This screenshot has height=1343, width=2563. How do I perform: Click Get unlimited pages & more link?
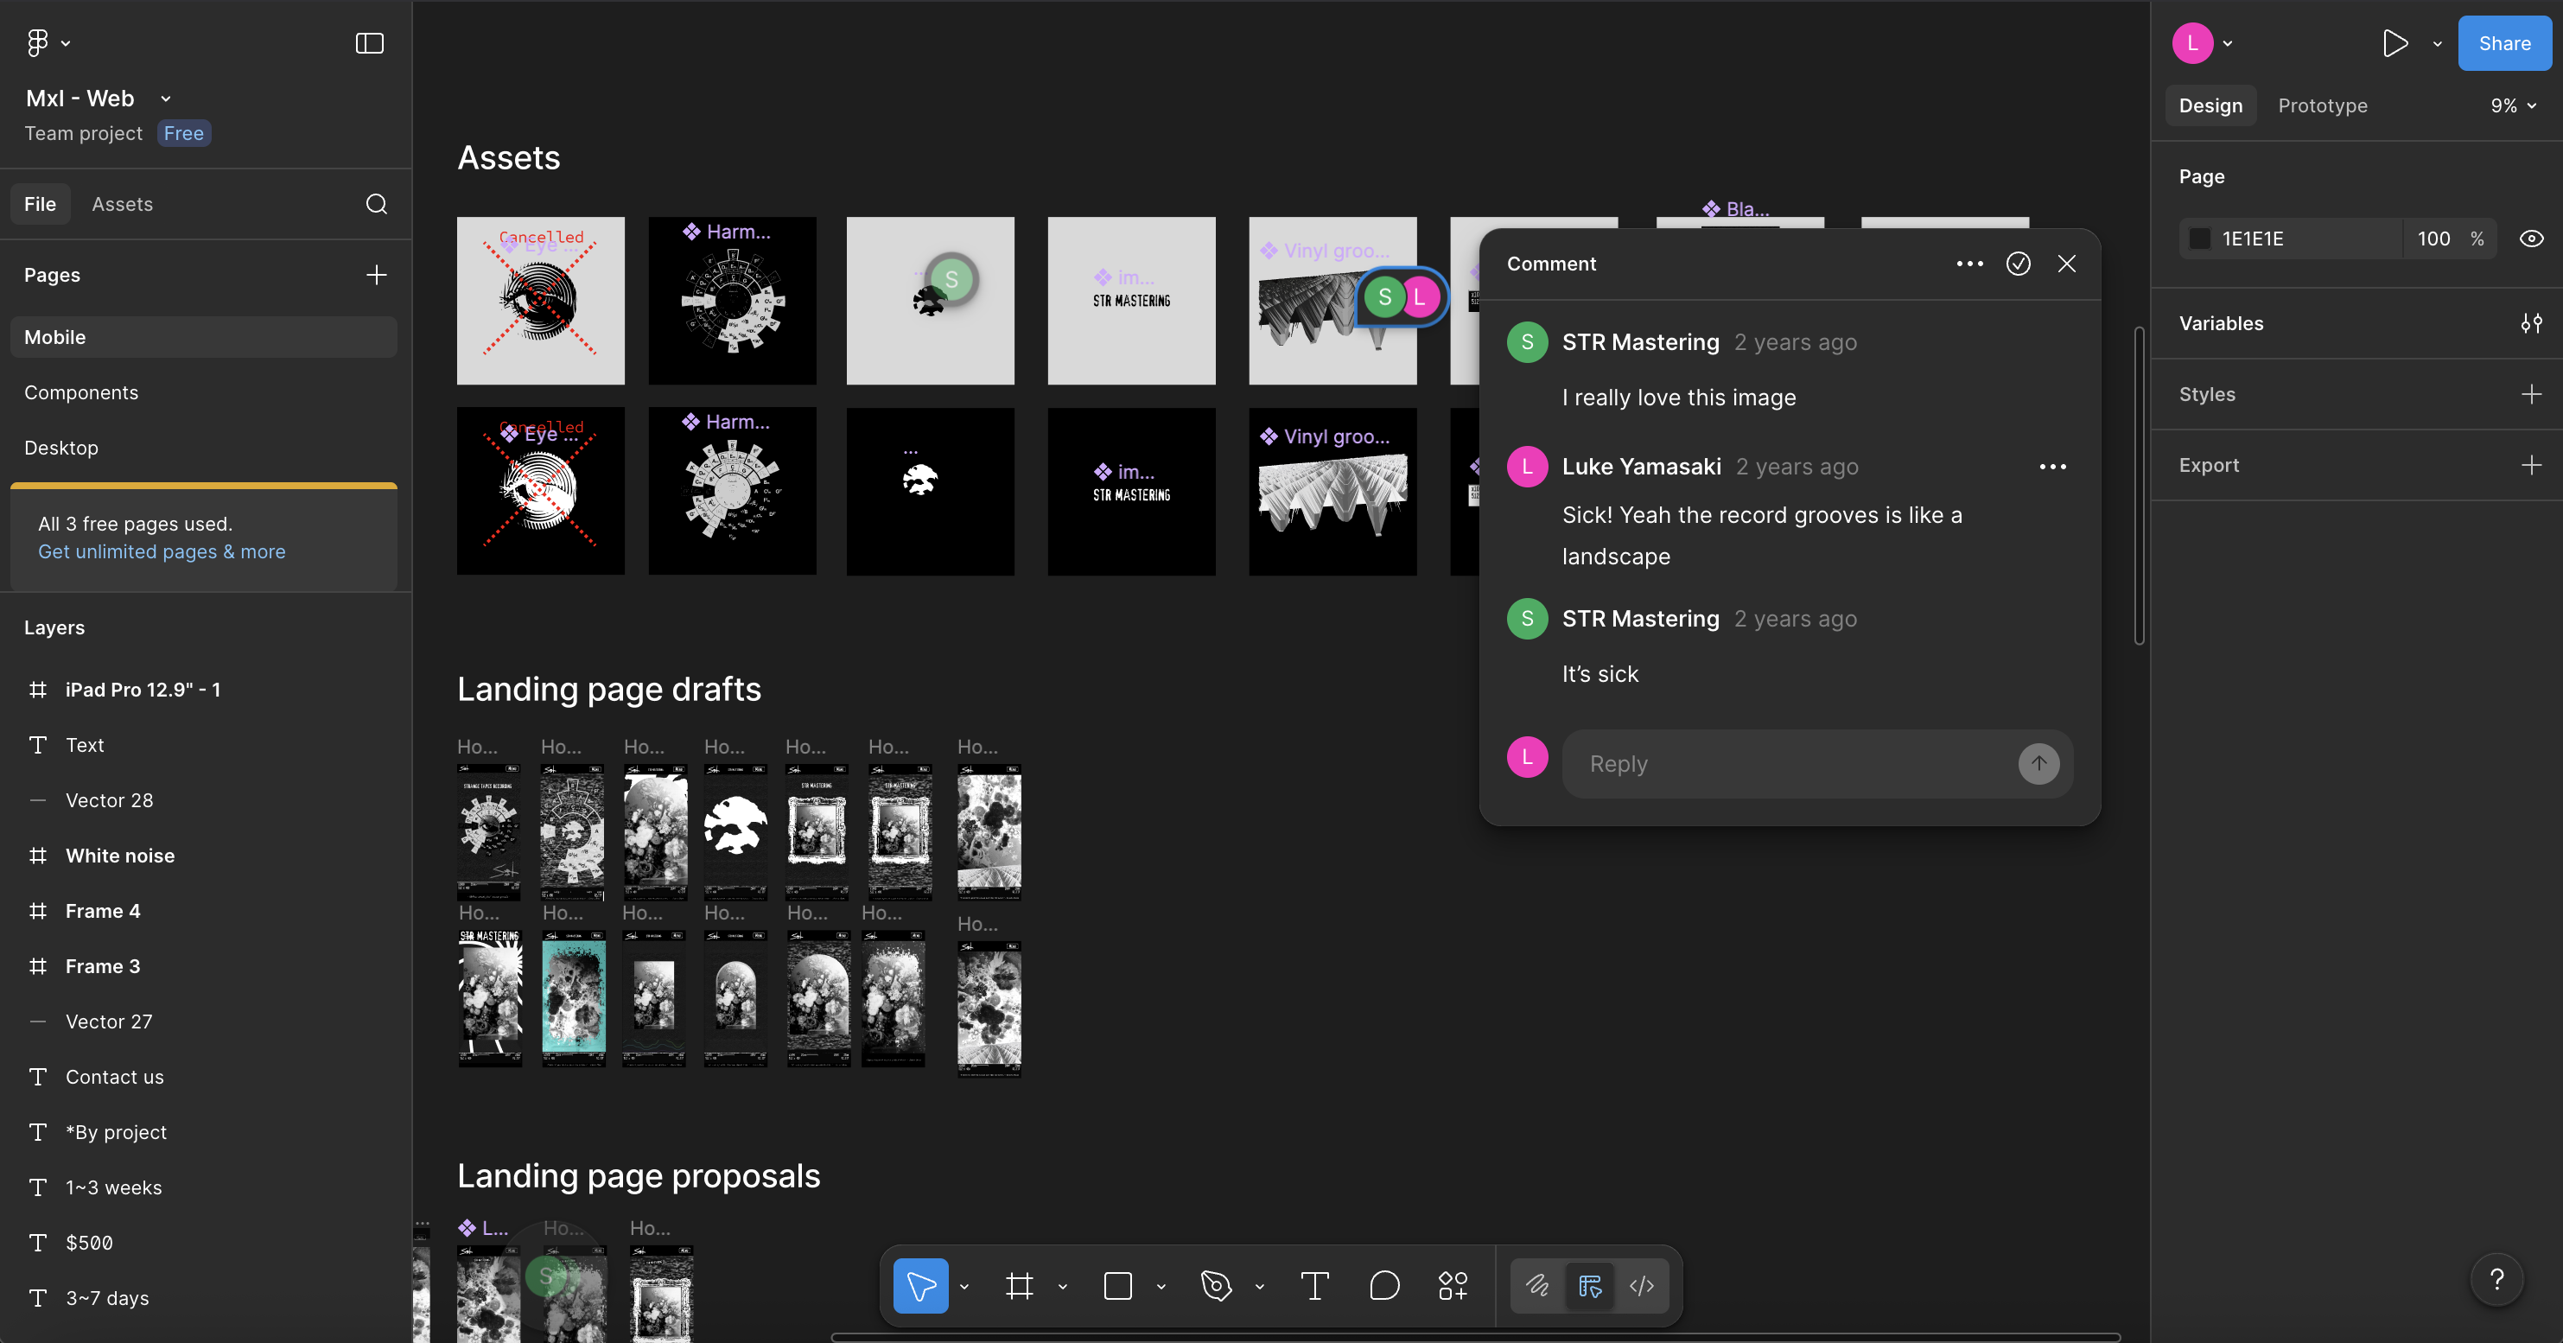pos(162,552)
